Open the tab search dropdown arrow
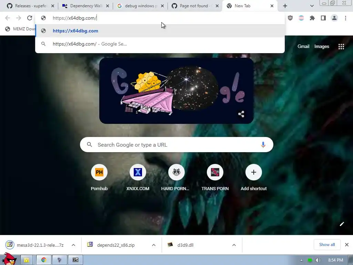The width and height of the screenshot is (353, 265). (312, 6)
